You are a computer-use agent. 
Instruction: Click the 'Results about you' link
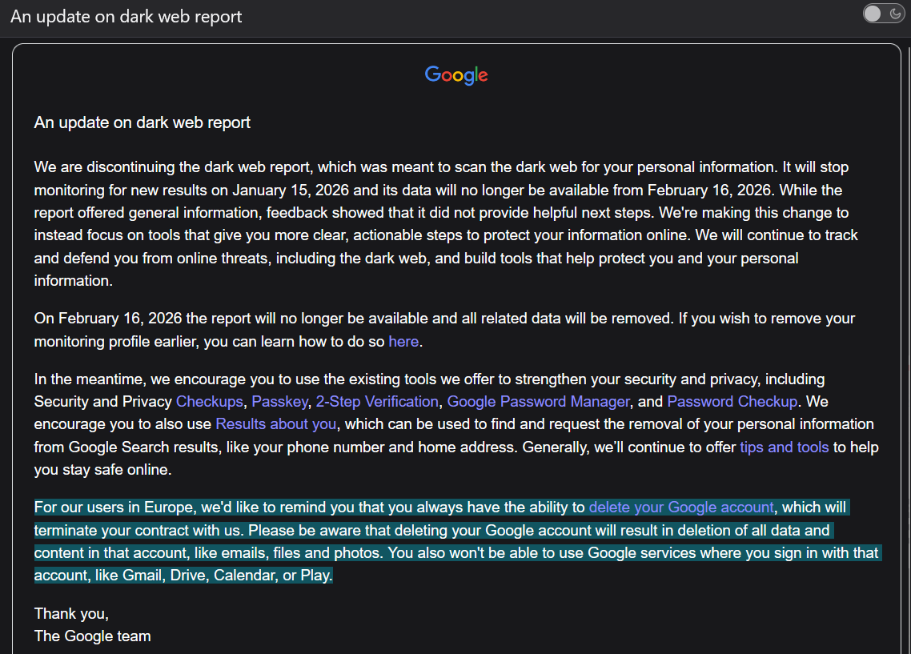[276, 423]
